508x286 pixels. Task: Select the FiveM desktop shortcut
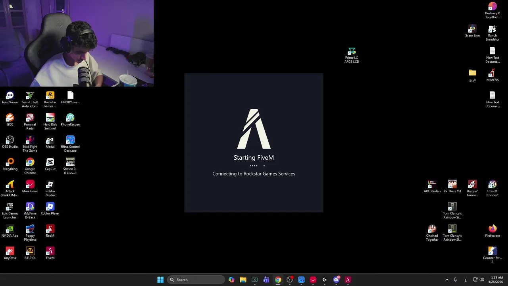[x=50, y=253]
